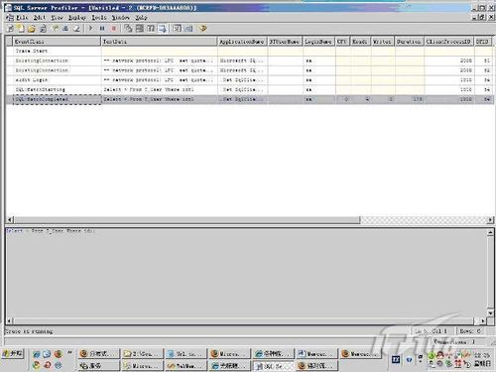Click the grid horizontal scrollbar right arrow
The image size is (496, 372).
click(x=490, y=219)
